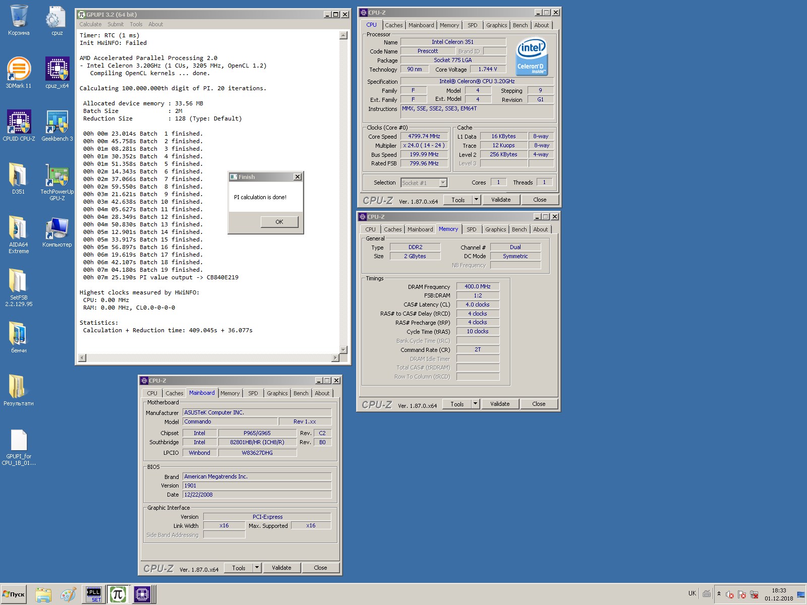Click the Intel Celeron D logo
This screenshot has width=807, height=605.
[x=531, y=57]
